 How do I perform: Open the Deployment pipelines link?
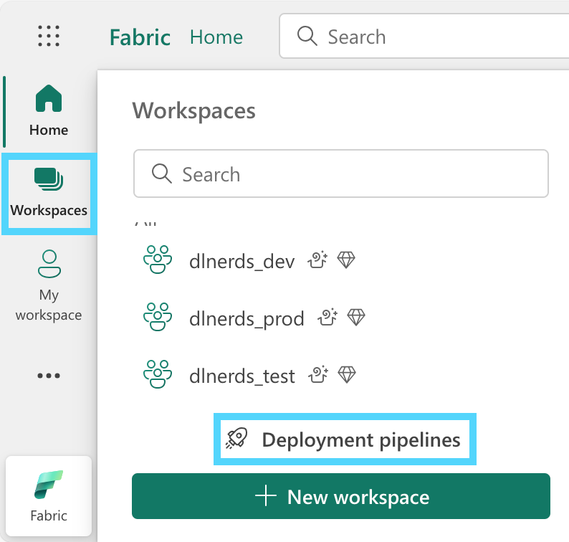pyautogui.click(x=345, y=439)
